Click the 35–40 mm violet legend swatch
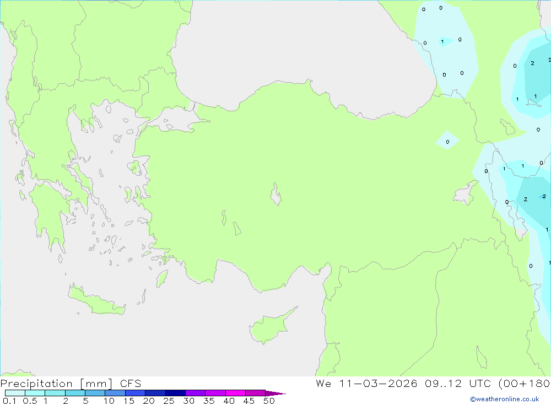The width and height of the screenshot is (551, 404). pos(215,393)
